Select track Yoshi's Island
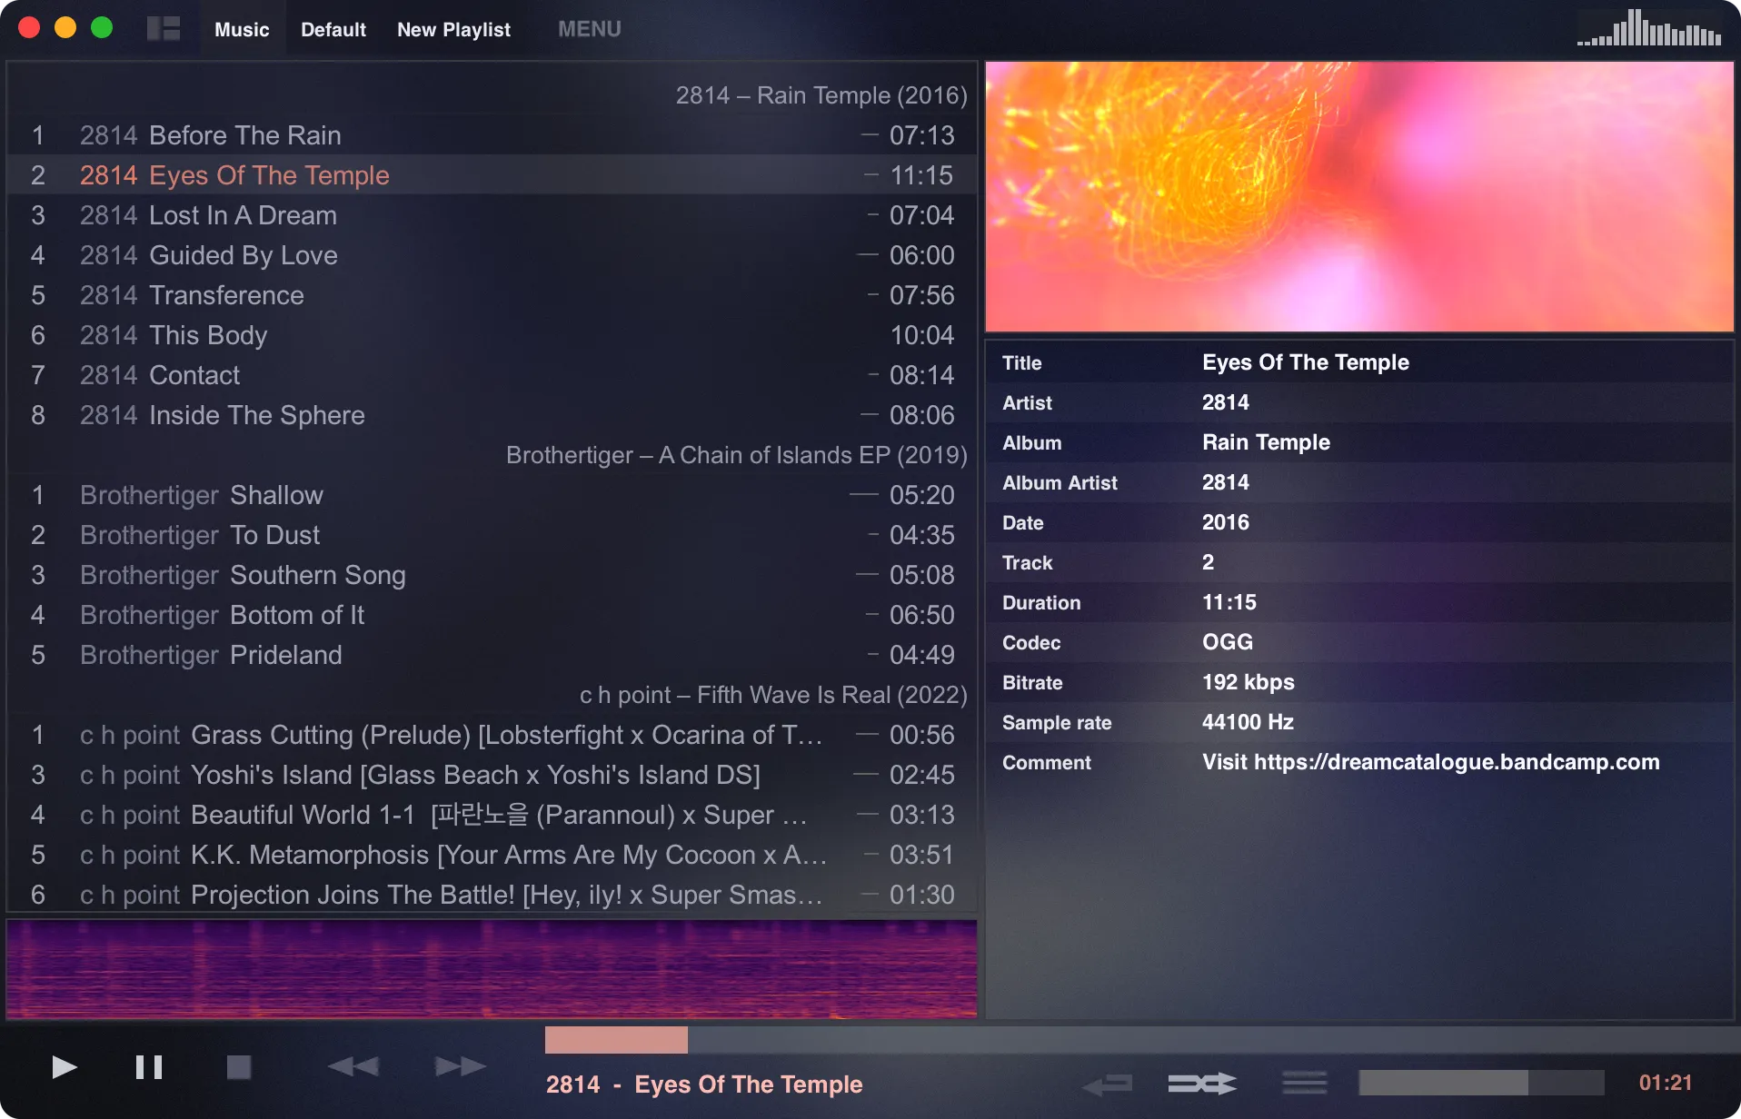Screen dimensions: 1741x1119 pos(492,775)
